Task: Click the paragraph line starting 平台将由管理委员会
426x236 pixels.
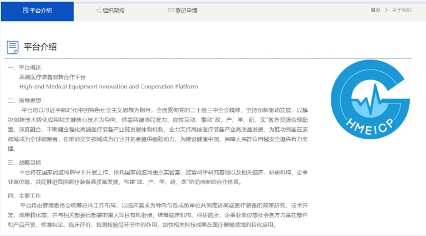Action: tap(164, 205)
